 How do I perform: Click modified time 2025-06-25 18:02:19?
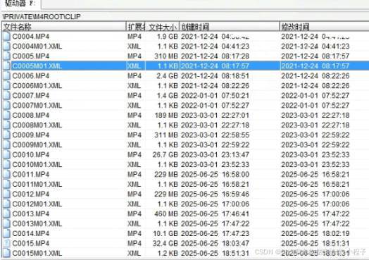pos(315,234)
